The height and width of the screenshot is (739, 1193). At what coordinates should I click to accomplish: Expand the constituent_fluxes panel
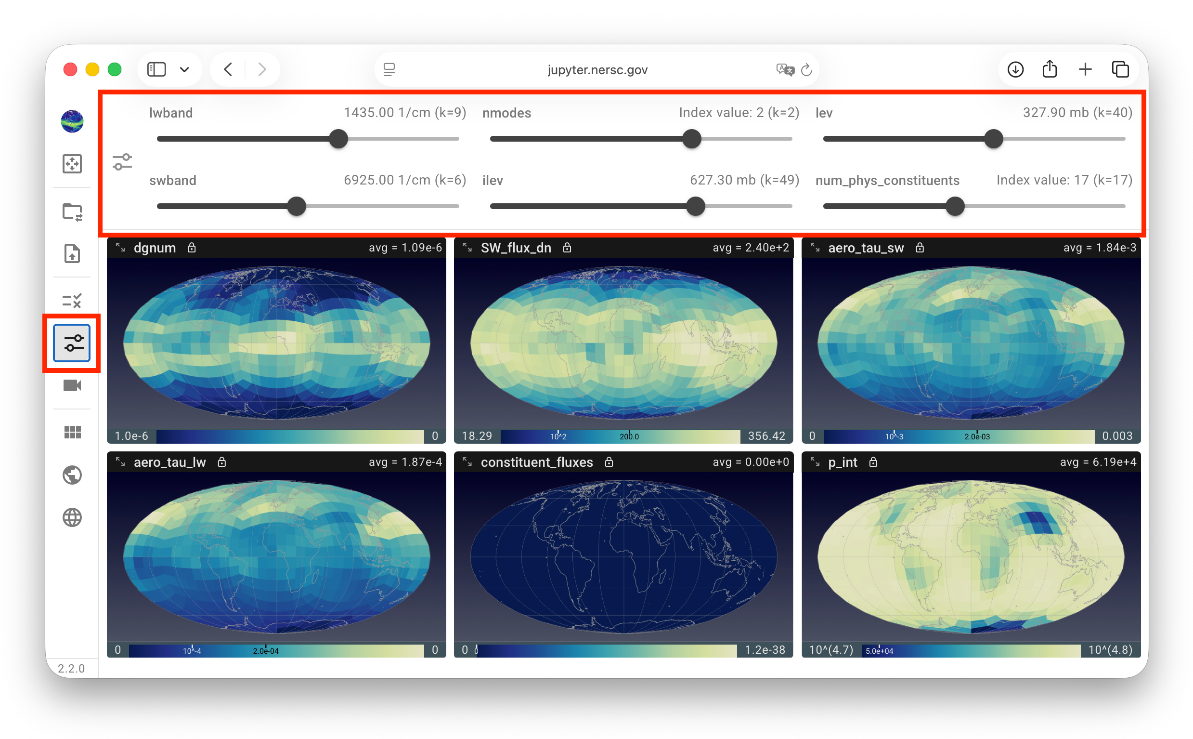pyautogui.click(x=467, y=462)
